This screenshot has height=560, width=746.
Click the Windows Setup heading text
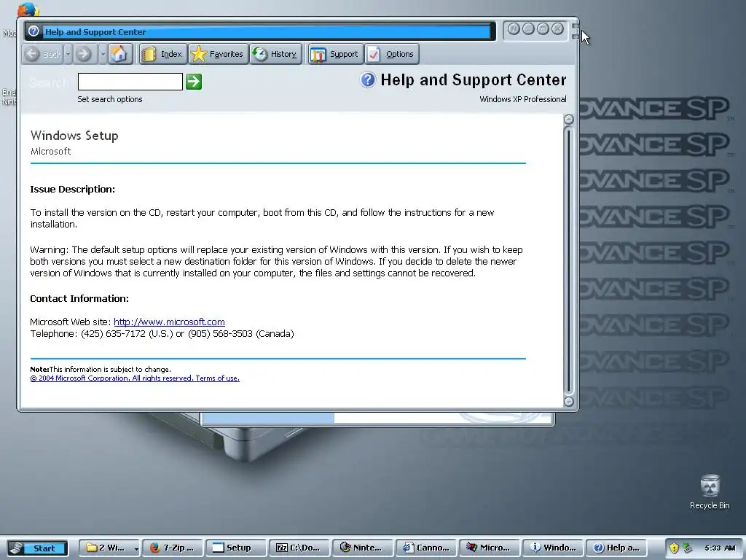[x=74, y=136]
